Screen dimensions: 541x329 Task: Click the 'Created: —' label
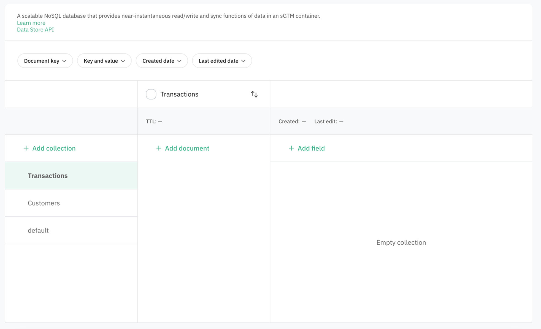(x=292, y=122)
